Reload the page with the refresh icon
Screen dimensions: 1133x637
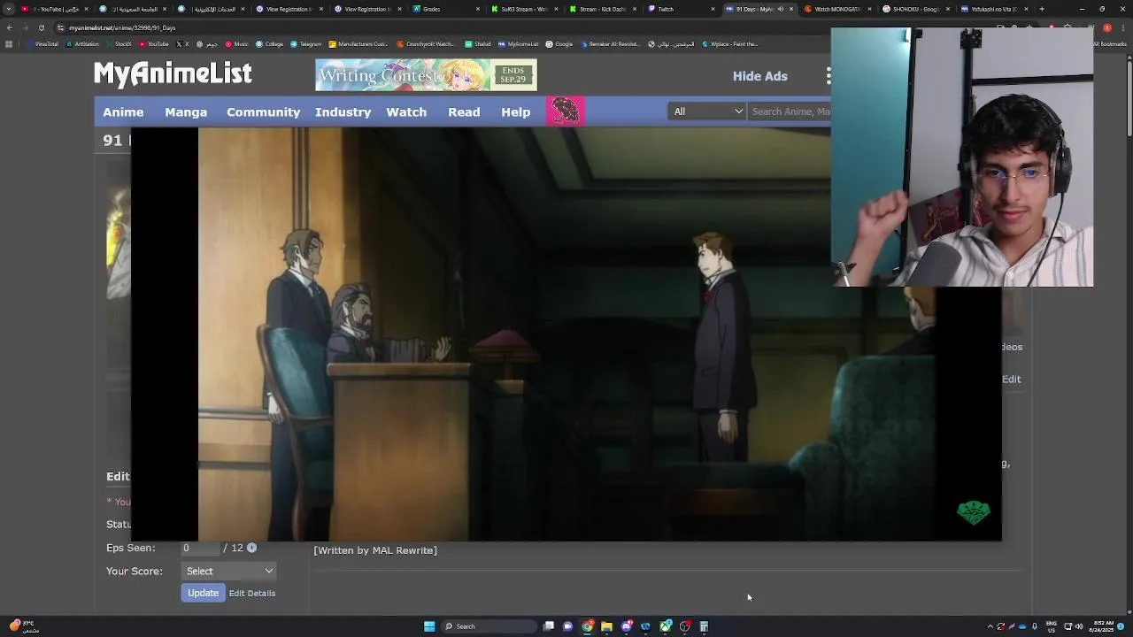41,27
